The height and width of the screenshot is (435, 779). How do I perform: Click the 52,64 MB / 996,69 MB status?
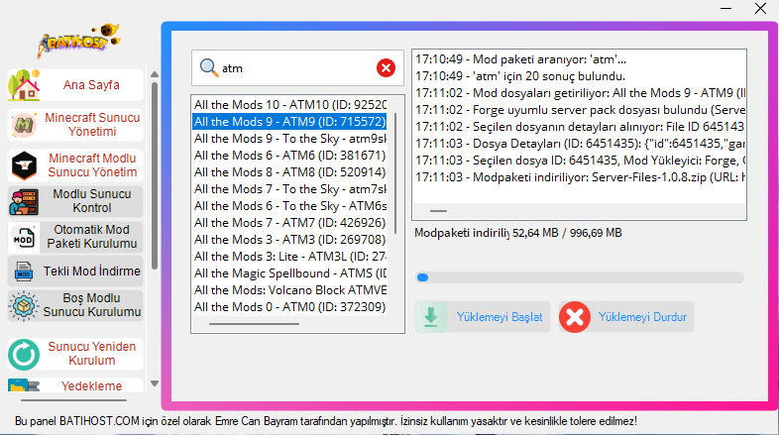[567, 233]
